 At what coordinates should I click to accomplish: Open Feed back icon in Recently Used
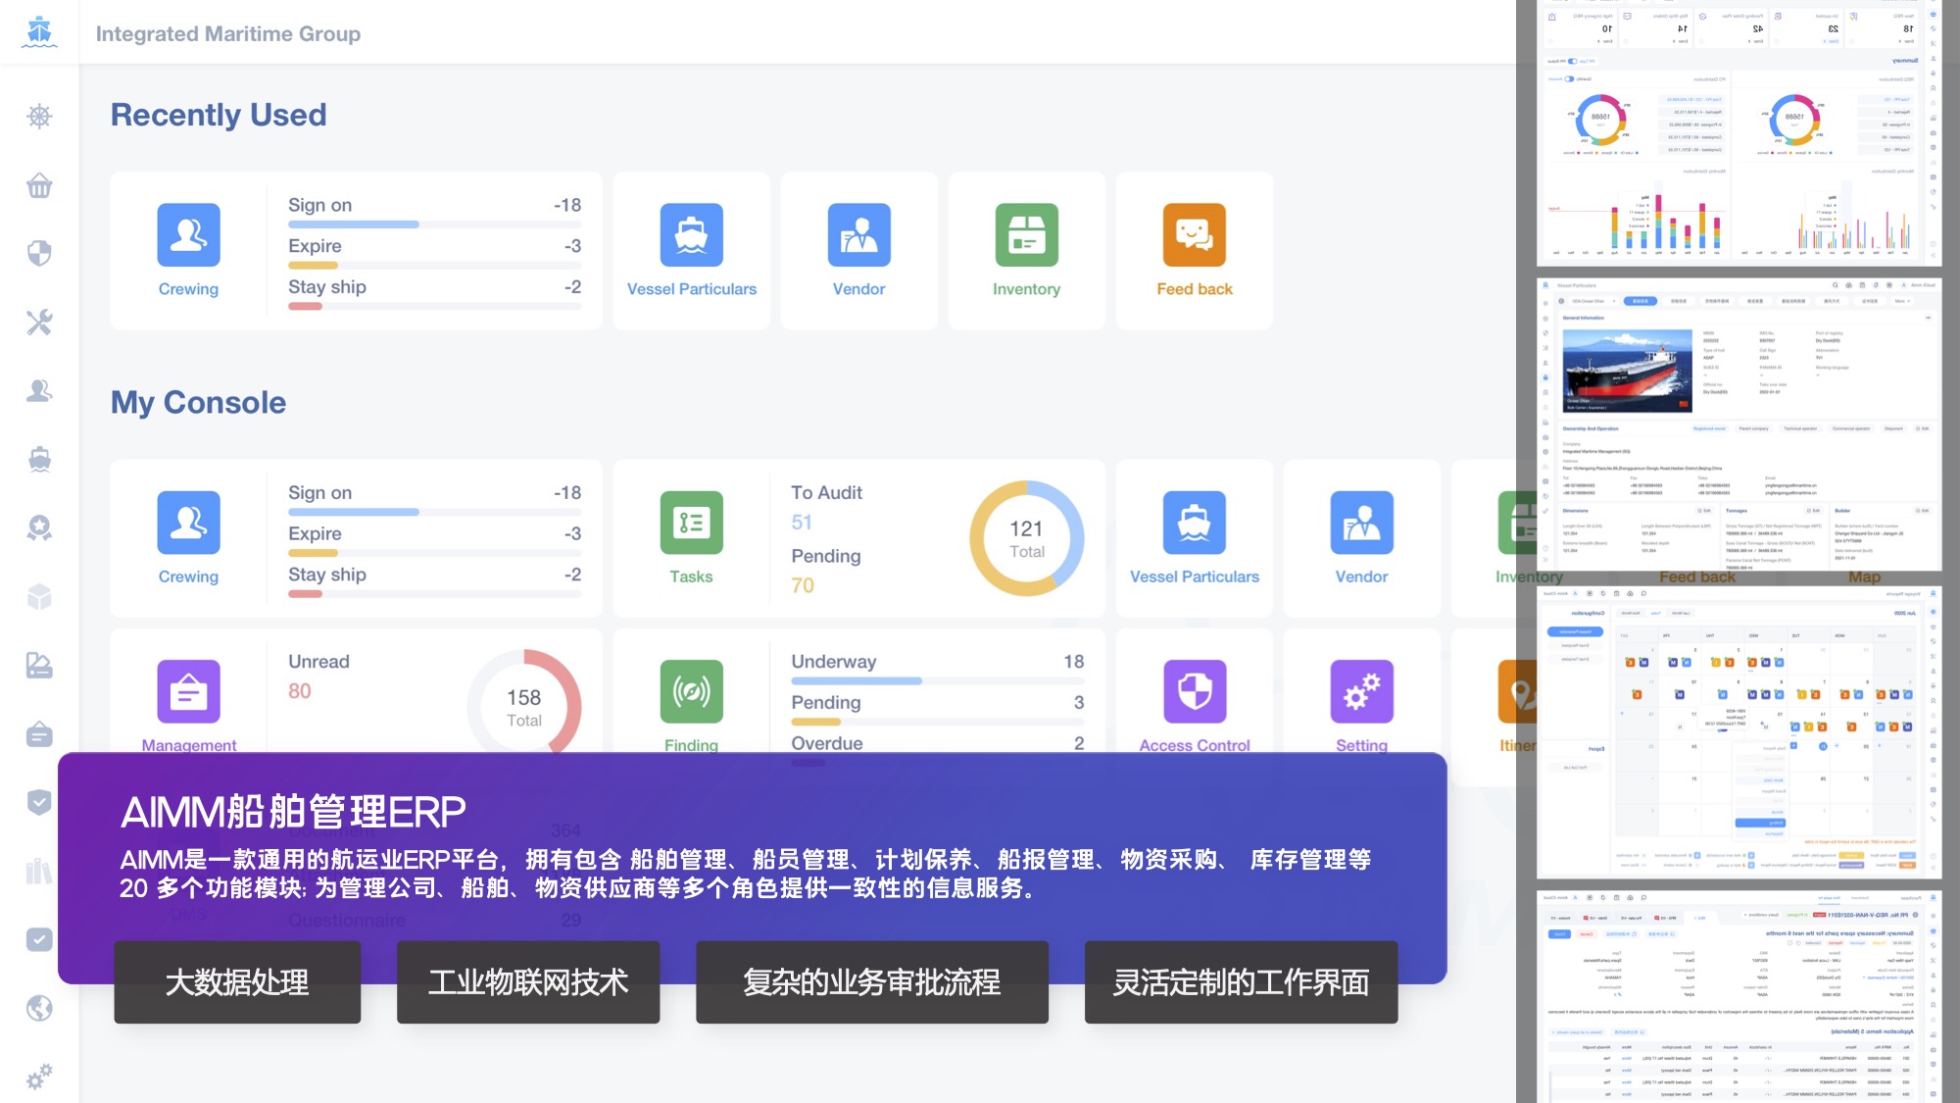(1195, 235)
